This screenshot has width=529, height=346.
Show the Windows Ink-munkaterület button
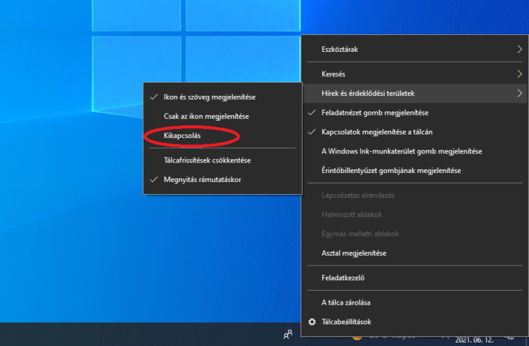point(401,151)
